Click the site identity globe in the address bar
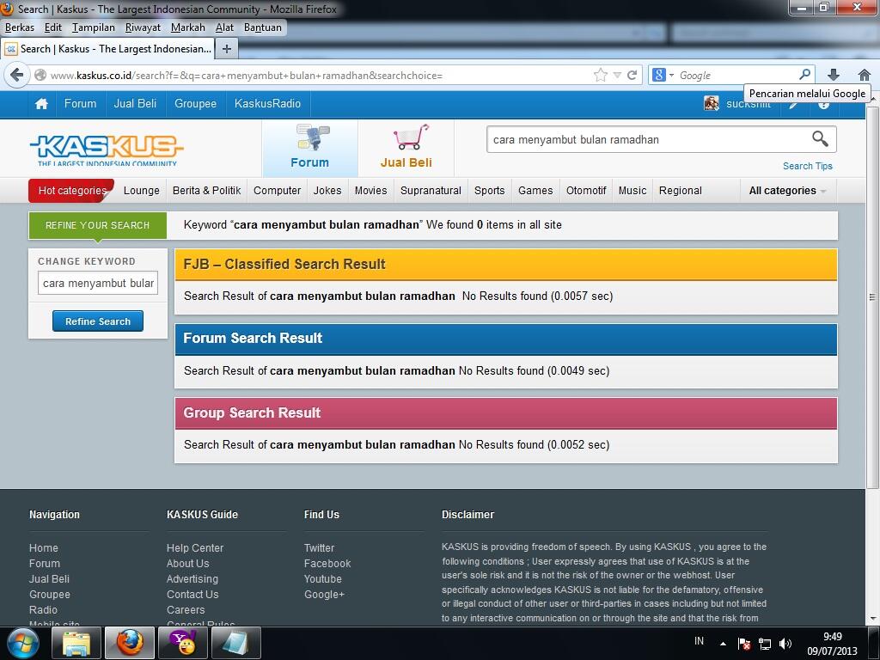This screenshot has width=880, height=660. click(x=40, y=76)
